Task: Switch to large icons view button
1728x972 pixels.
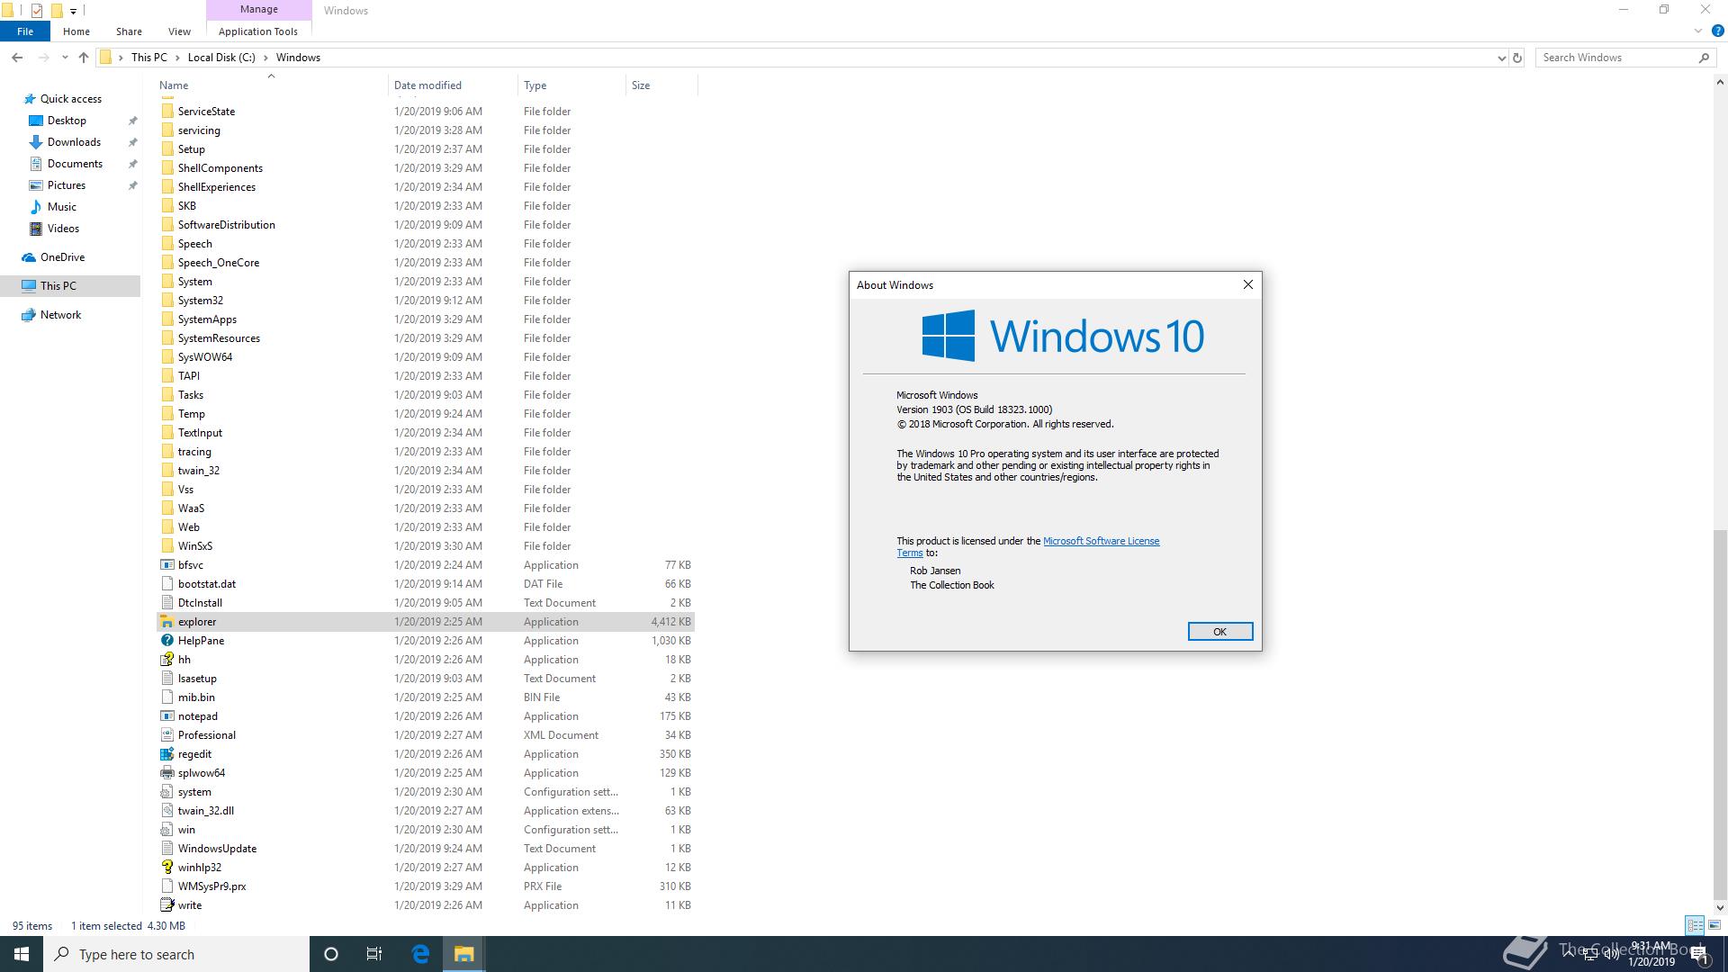Action: 1714,925
